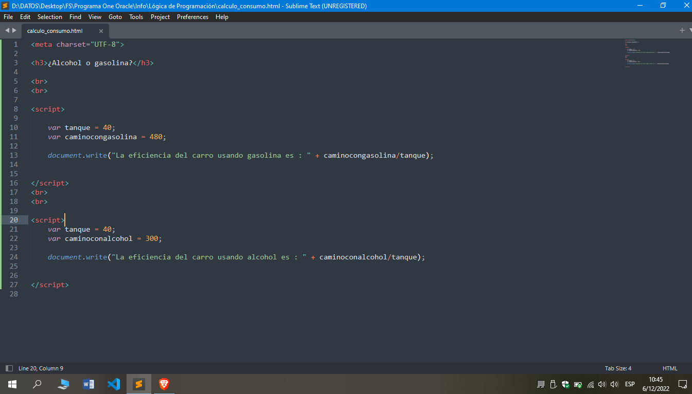Close the calculo_consumo.html tab
This screenshot has height=394, width=692.
tap(101, 31)
